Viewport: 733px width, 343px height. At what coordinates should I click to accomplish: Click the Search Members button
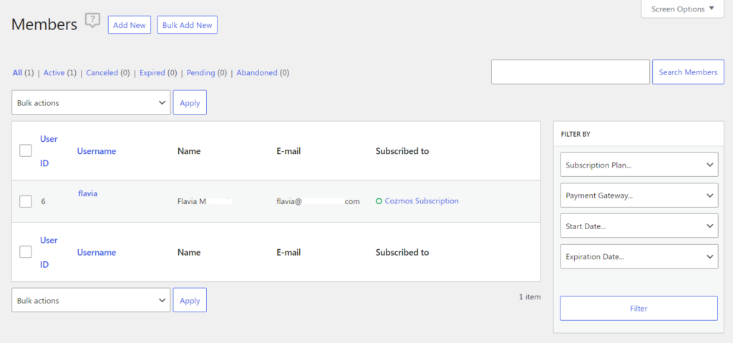click(688, 72)
